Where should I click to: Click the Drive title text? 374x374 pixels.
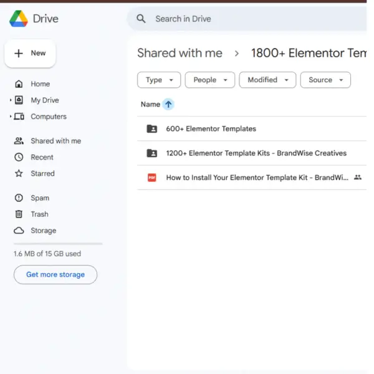click(46, 19)
